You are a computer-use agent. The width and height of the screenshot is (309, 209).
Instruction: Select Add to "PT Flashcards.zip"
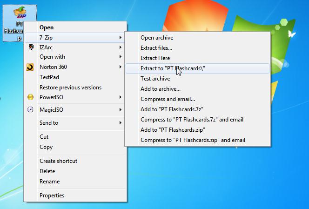point(197,130)
